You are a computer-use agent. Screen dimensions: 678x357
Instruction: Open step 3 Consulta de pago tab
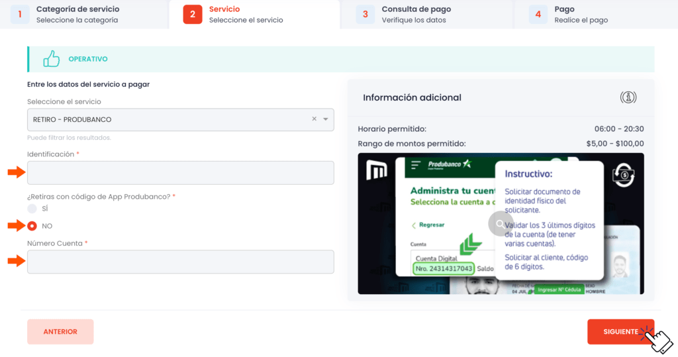pyautogui.click(x=426, y=15)
